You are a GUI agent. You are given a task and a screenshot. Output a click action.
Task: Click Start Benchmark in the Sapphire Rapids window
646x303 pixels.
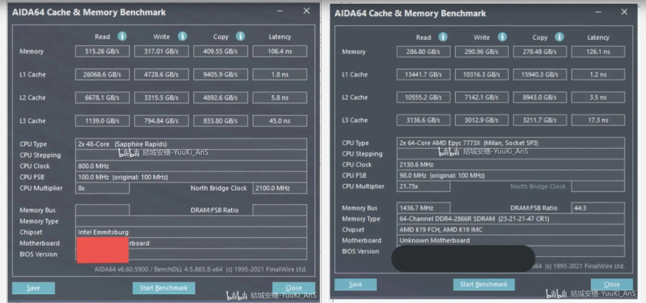point(164,288)
